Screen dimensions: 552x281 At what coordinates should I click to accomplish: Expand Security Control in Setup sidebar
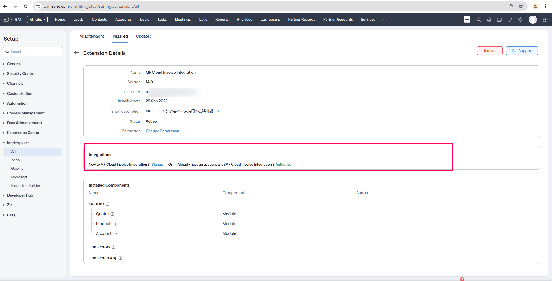[21, 74]
